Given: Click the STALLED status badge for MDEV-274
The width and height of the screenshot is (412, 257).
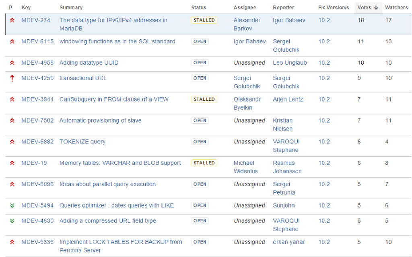Looking at the screenshot, I should coord(204,20).
